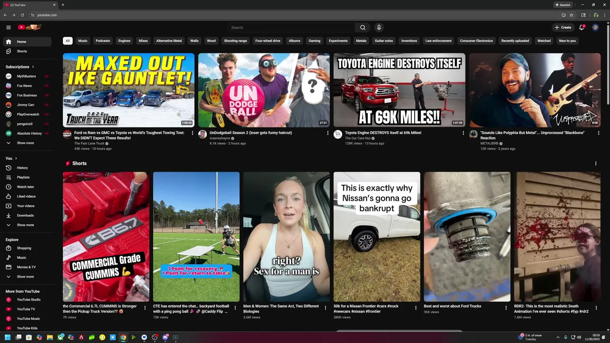
Task: Open a new browser tab
Action: (x=63, y=5)
